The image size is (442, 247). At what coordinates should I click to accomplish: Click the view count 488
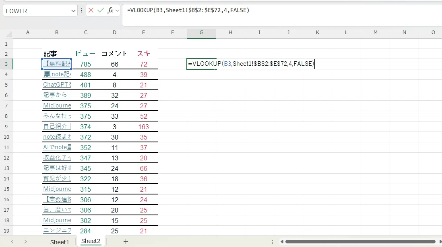85,75
